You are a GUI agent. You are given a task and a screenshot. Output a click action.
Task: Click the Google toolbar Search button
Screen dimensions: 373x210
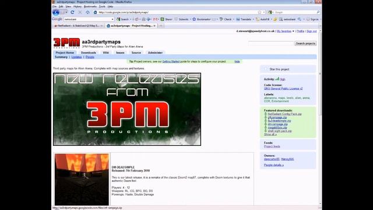tap(123, 19)
